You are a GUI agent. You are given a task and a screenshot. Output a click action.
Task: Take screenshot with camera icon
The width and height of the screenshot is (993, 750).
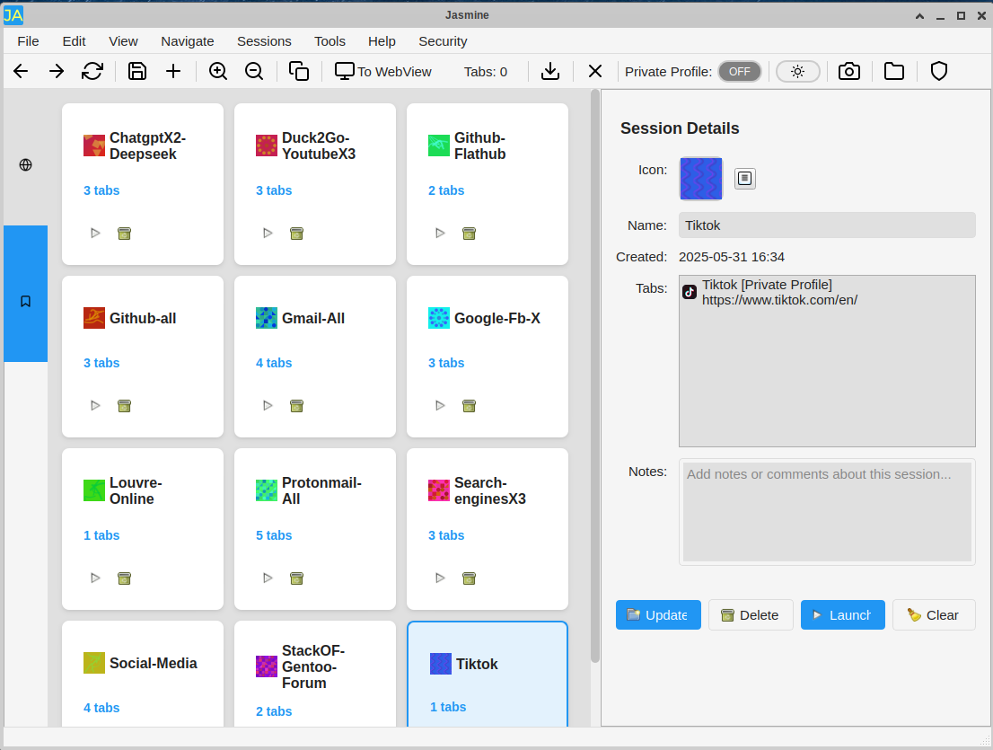(x=848, y=72)
